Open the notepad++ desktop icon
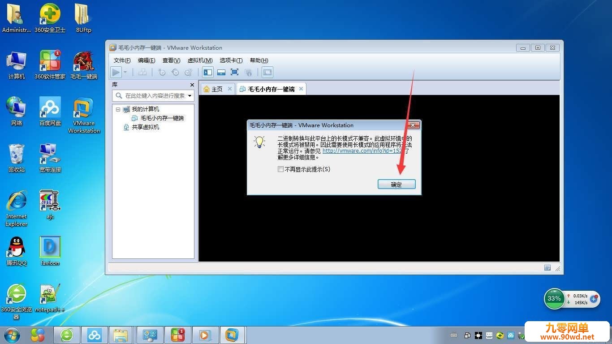612x344 pixels. pos(50,298)
